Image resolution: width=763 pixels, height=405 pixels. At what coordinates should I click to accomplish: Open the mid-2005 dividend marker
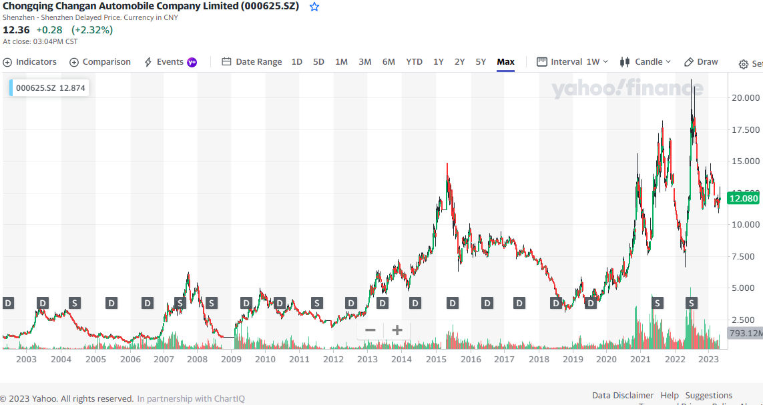(111, 304)
